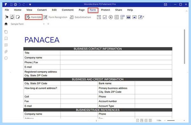This screenshot has height=125, width=191.
Task: Add a combo box form control
Action: [x=117, y=17]
